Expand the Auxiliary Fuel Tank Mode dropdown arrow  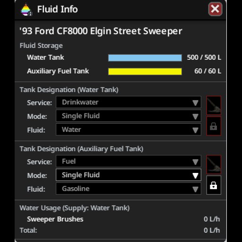pos(195,175)
